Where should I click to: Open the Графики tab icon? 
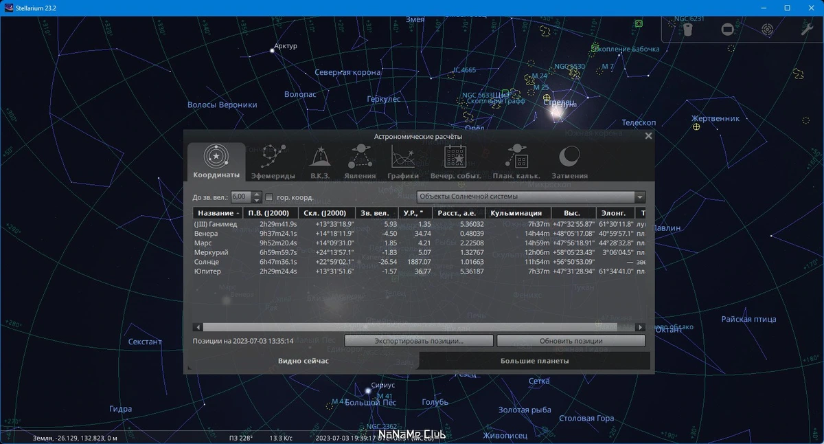coord(402,163)
